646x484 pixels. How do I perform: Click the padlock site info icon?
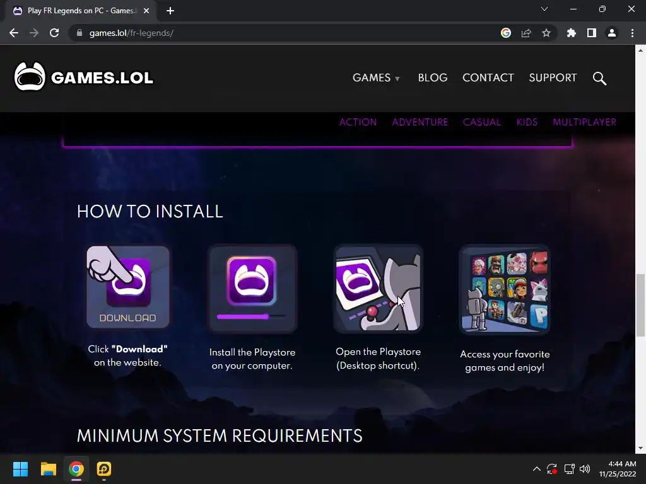coord(79,33)
